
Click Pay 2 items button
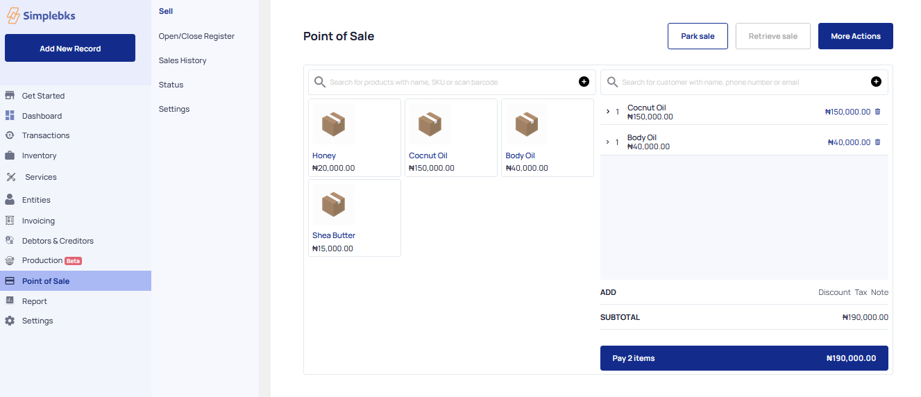click(x=744, y=358)
